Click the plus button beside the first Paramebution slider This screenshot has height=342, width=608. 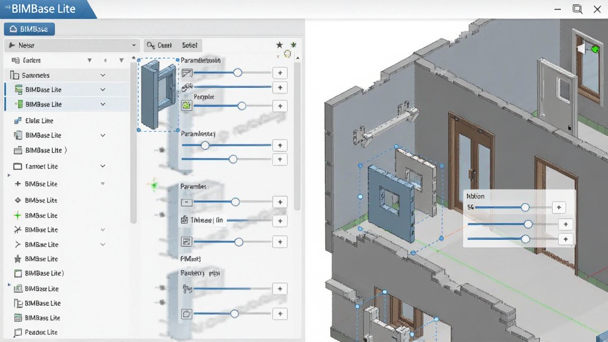280,72
